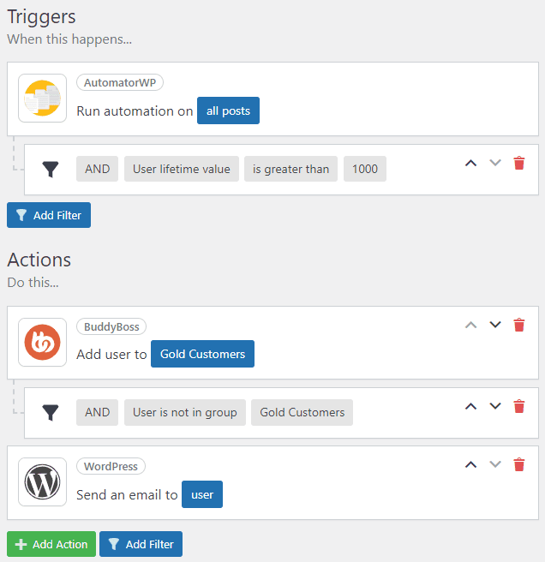Toggle the AND operator on group filter
This screenshot has width=545, height=562.
click(97, 412)
